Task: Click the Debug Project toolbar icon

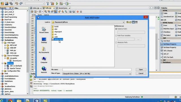Action: click(61, 4)
